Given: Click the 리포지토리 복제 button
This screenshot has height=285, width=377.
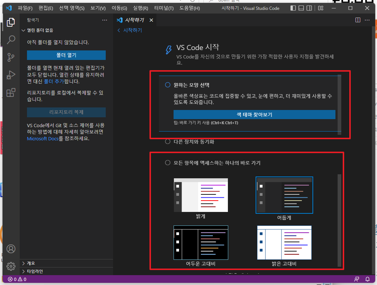Looking at the screenshot, I should [x=66, y=112].
